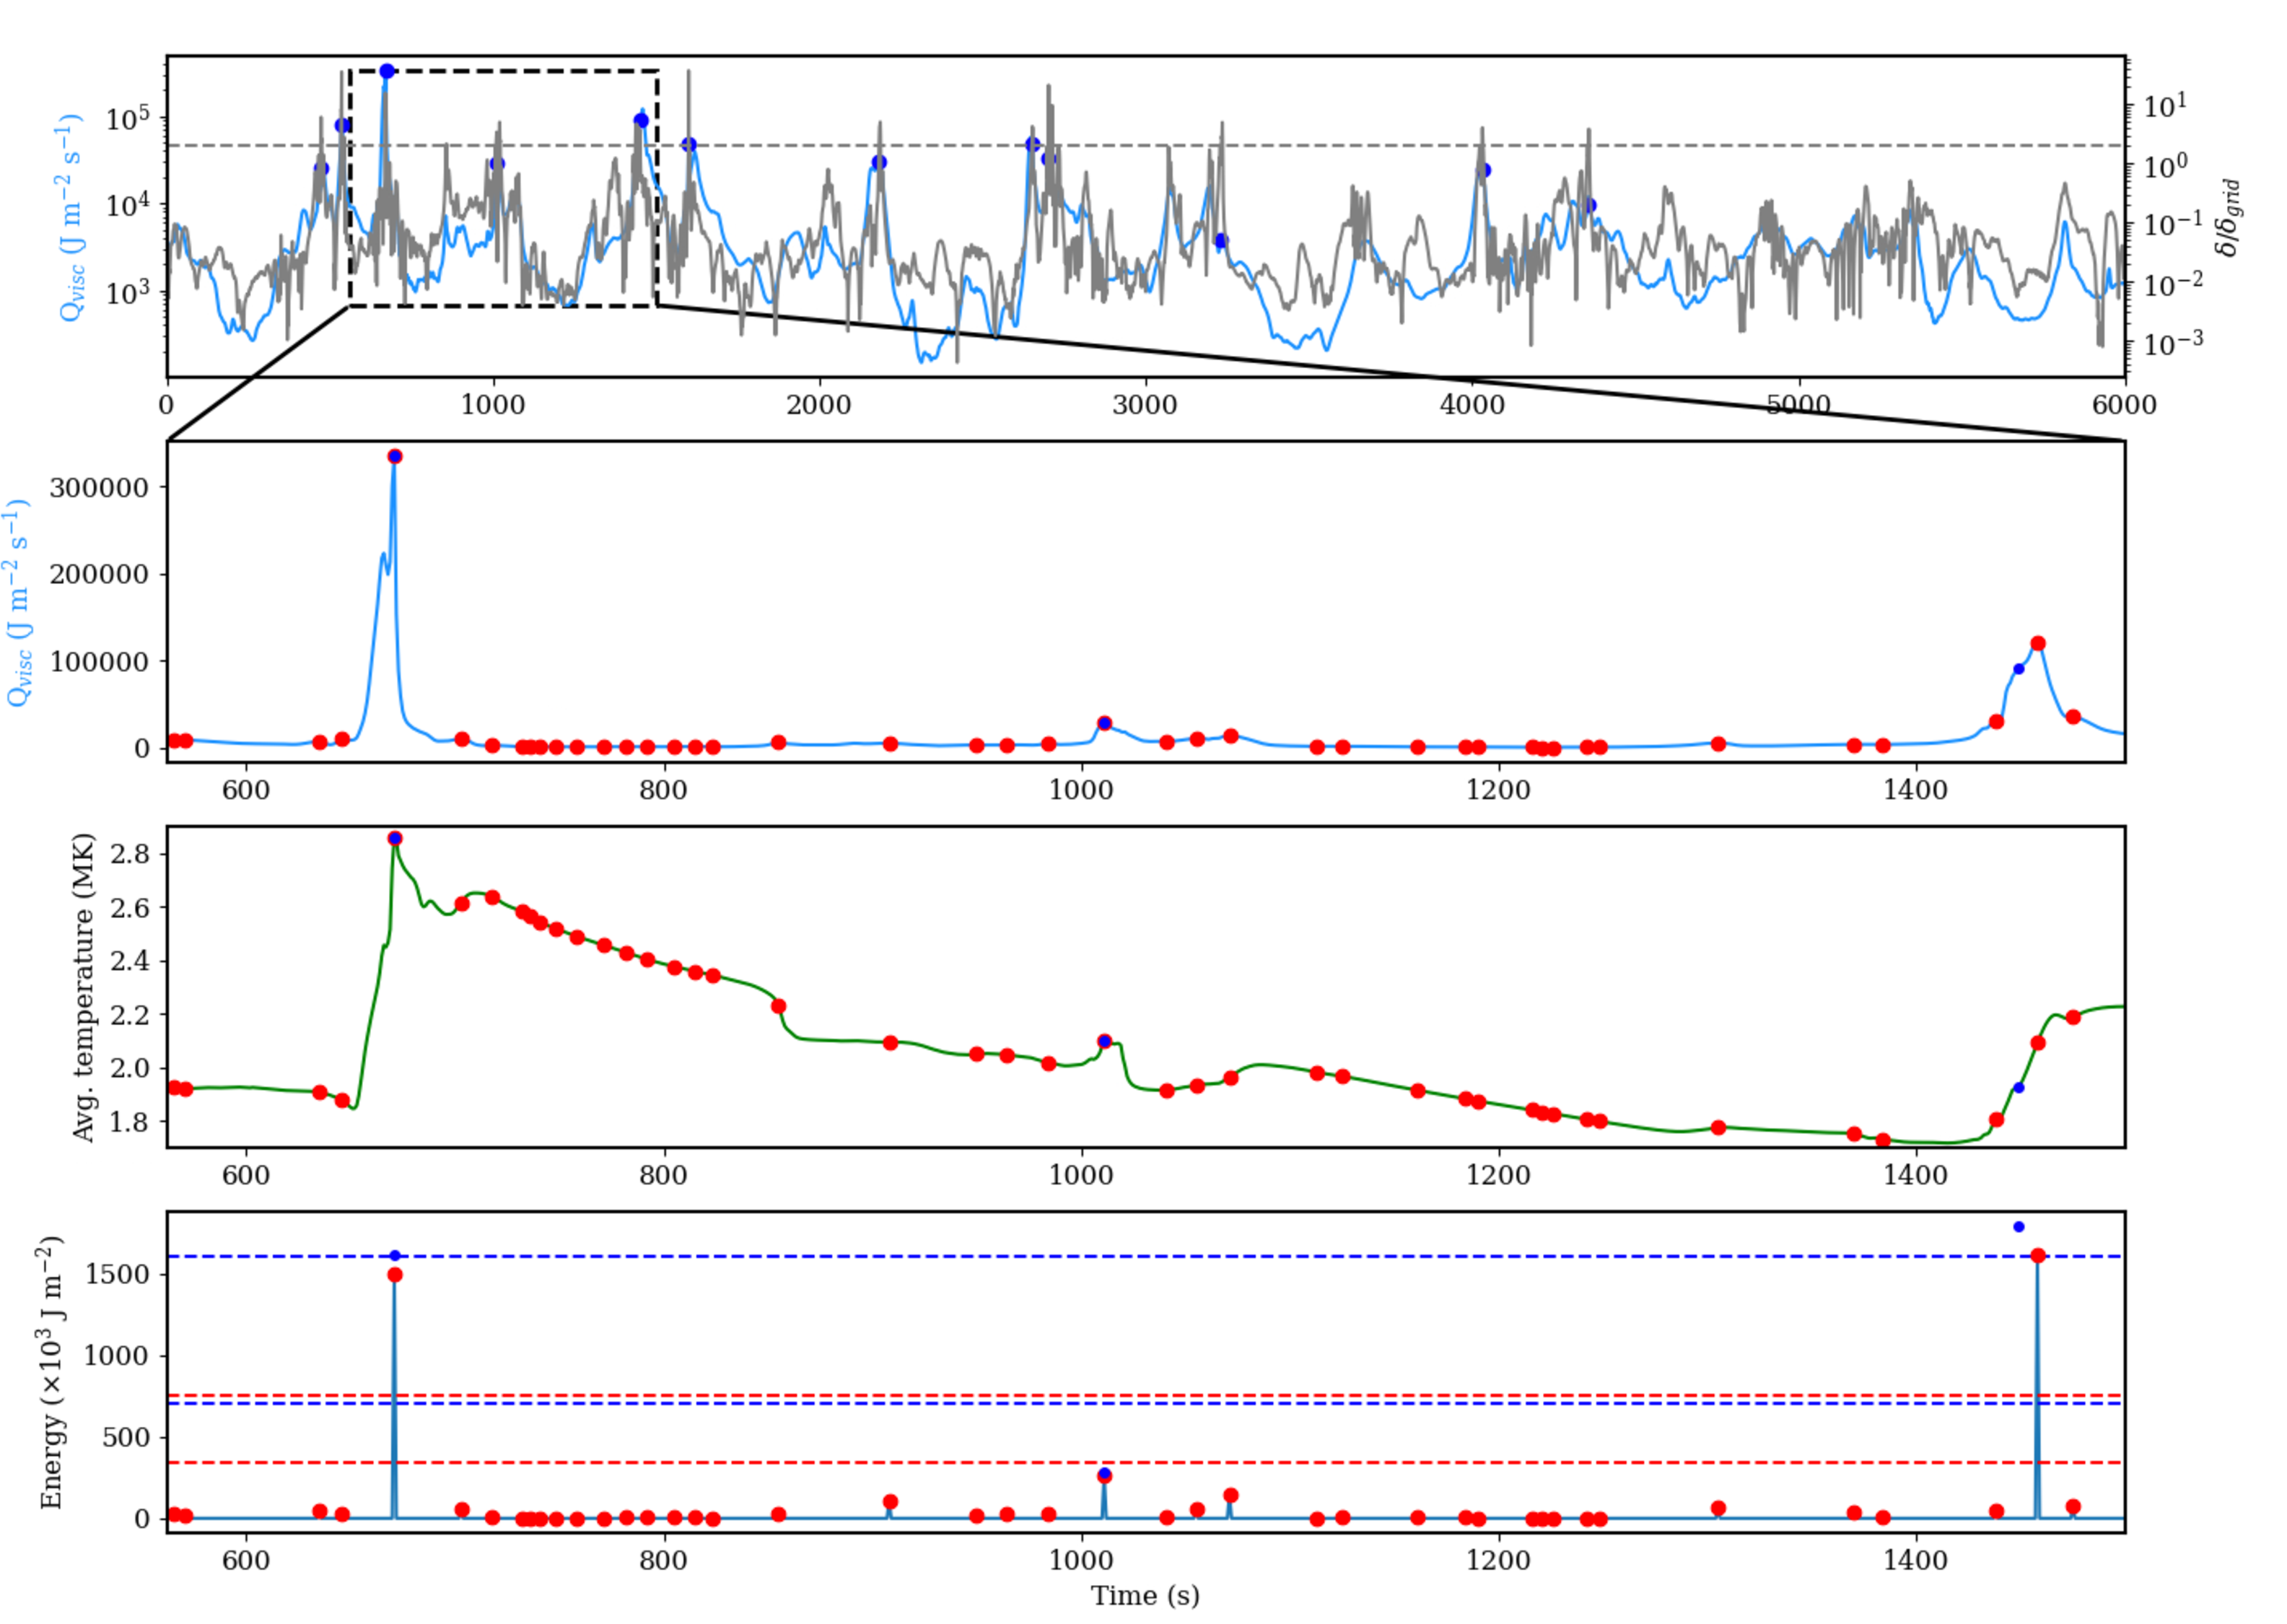Click the red dot atop second tall energy spike
Viewport: 2287px width, 1624px height.
pyautogui.click(x=2038, y=1256)
